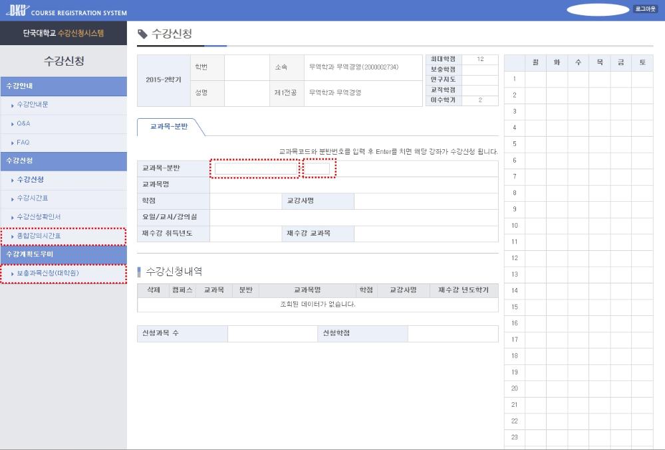The width and height of the screenshot is (665, 450).
Task: Click the 토 column header in the timetable
Action: [642, 62]
